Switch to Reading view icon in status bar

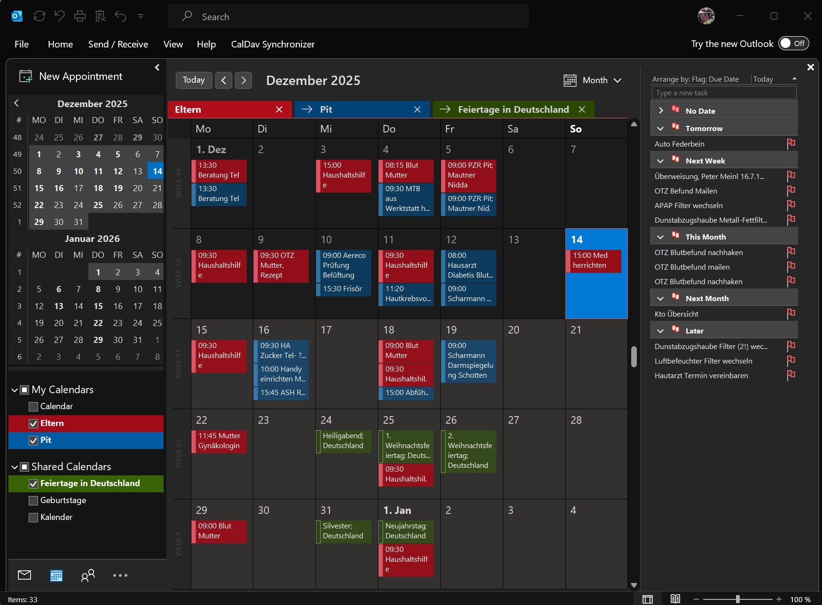(675, 599)
